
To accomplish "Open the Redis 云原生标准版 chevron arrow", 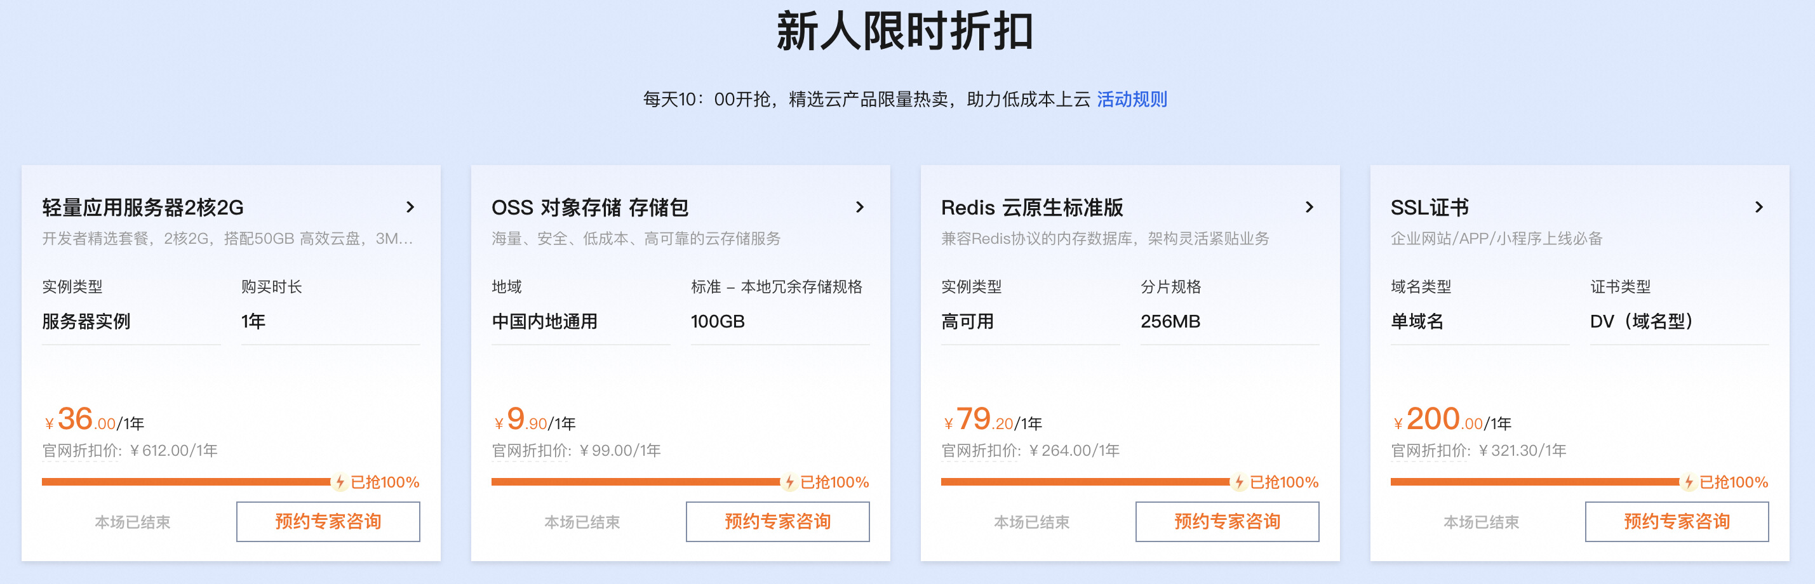I will pos(1309,207).
